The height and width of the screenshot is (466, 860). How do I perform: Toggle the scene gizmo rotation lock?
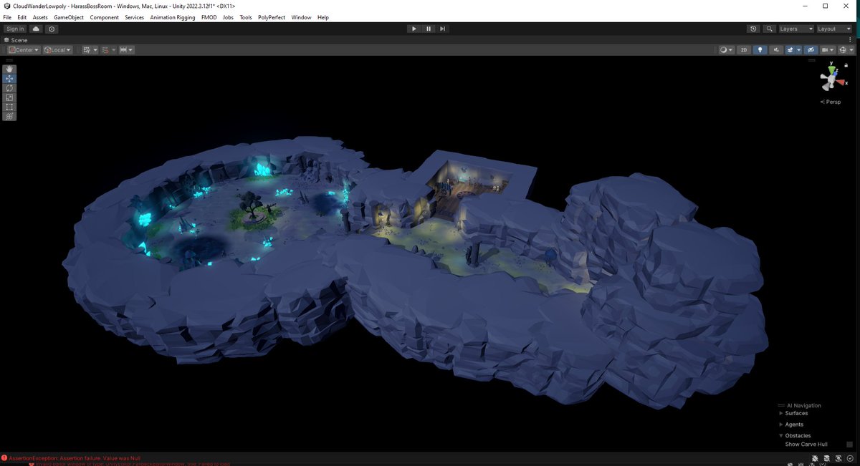(846, 65)
